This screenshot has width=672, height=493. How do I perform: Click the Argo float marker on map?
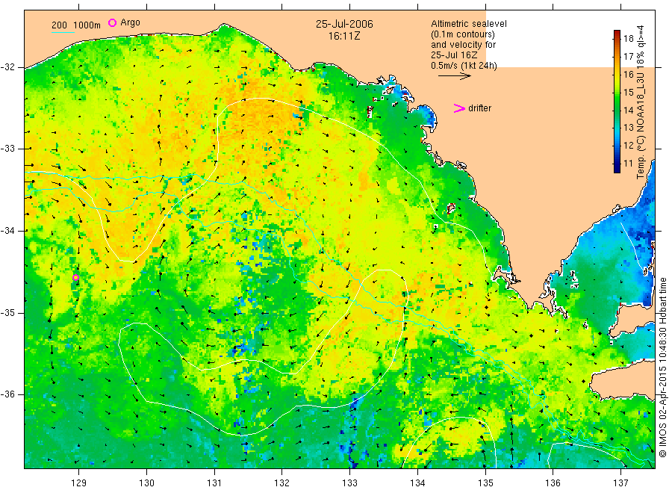point(76,277)
